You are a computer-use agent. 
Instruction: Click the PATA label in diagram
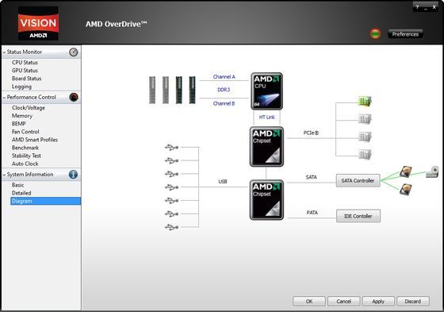click(x=312, y=212)
